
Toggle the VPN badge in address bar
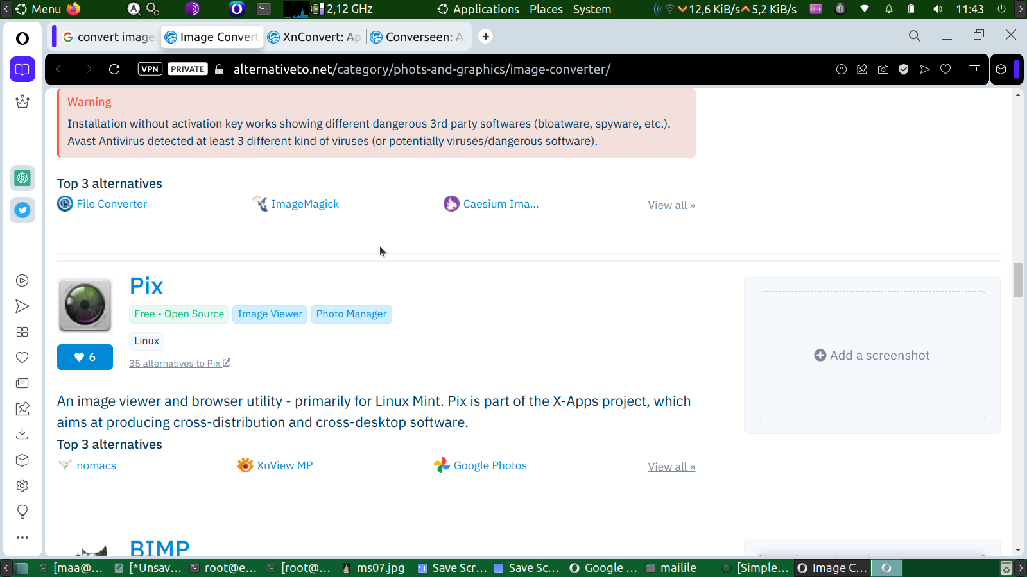tap(150, 69)
